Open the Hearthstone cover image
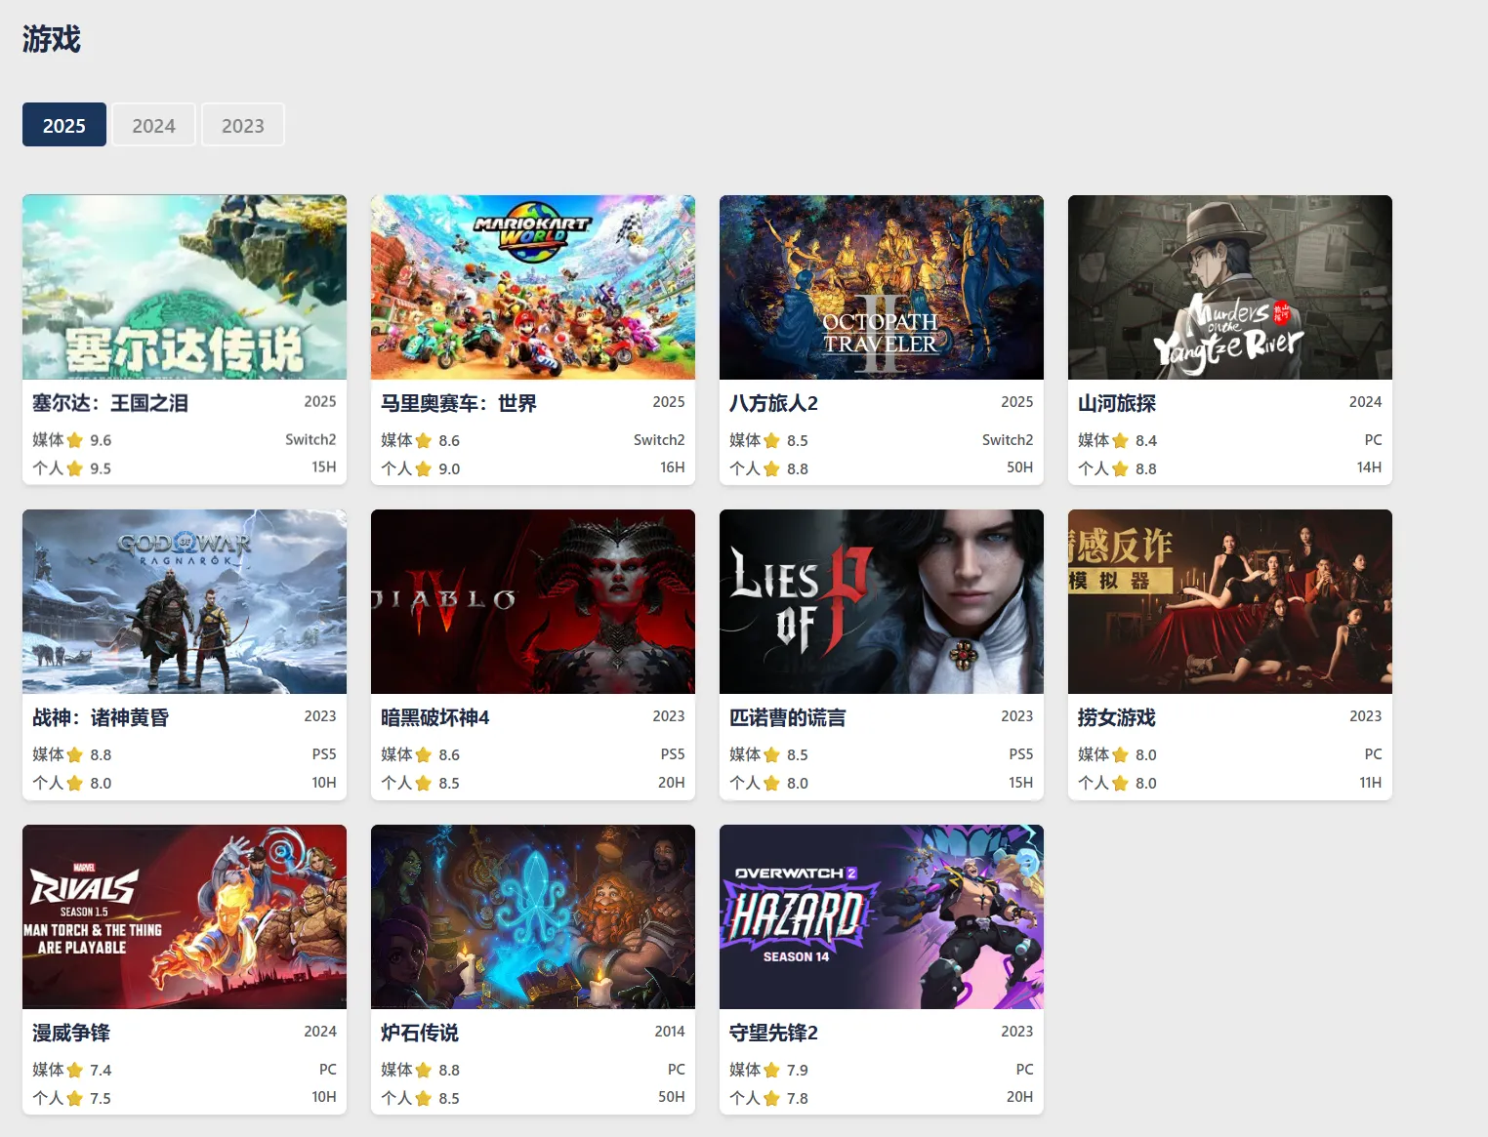1488x1137 pixels. 533,916
